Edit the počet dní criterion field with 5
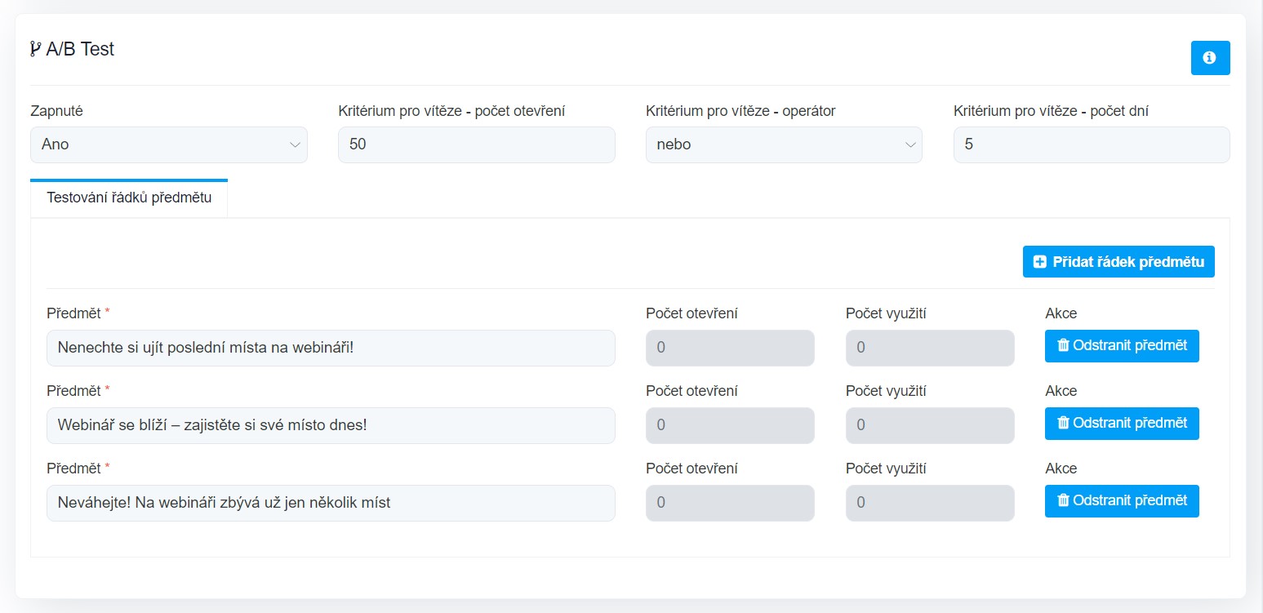Screen dimensions: 1263x613 click(1092, 144)
